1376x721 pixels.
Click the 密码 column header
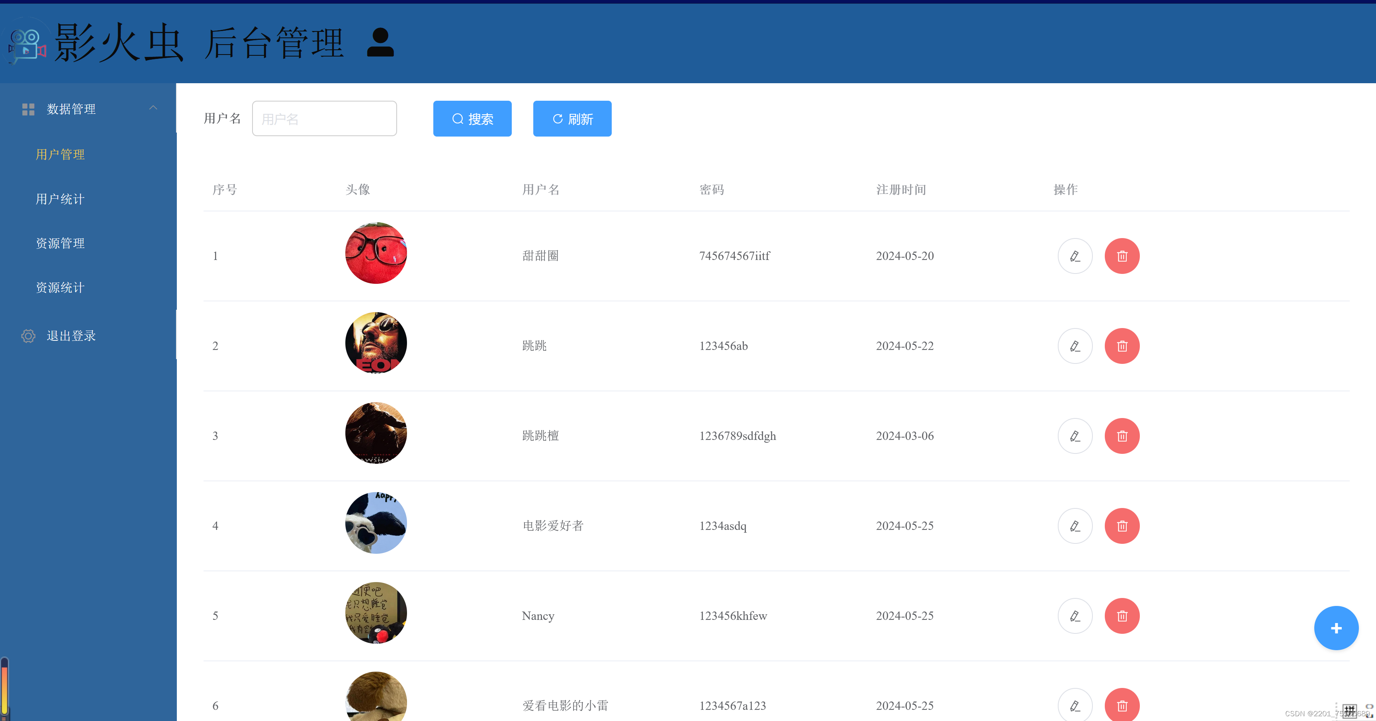point(712,190)
